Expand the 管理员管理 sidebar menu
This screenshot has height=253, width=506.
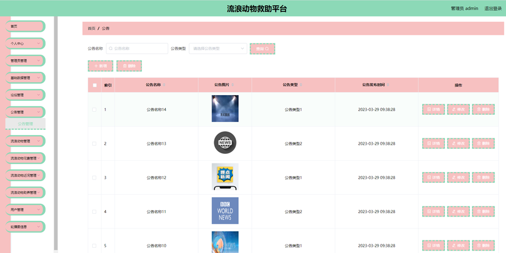(x=26, y=60)
